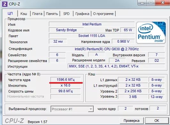Click the Уровень 3 3 МБ value
Image resolution: width=170 pixels, height=125 pixels.
(133, 97)
